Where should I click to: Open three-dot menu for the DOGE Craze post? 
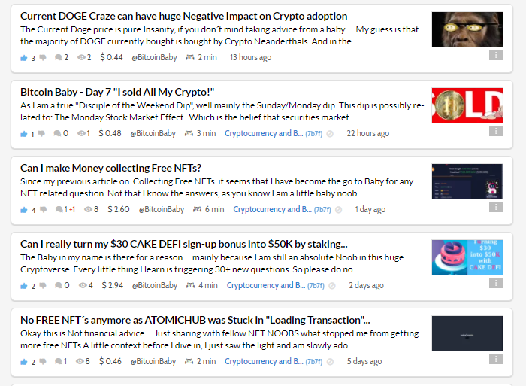pos(496,55)
